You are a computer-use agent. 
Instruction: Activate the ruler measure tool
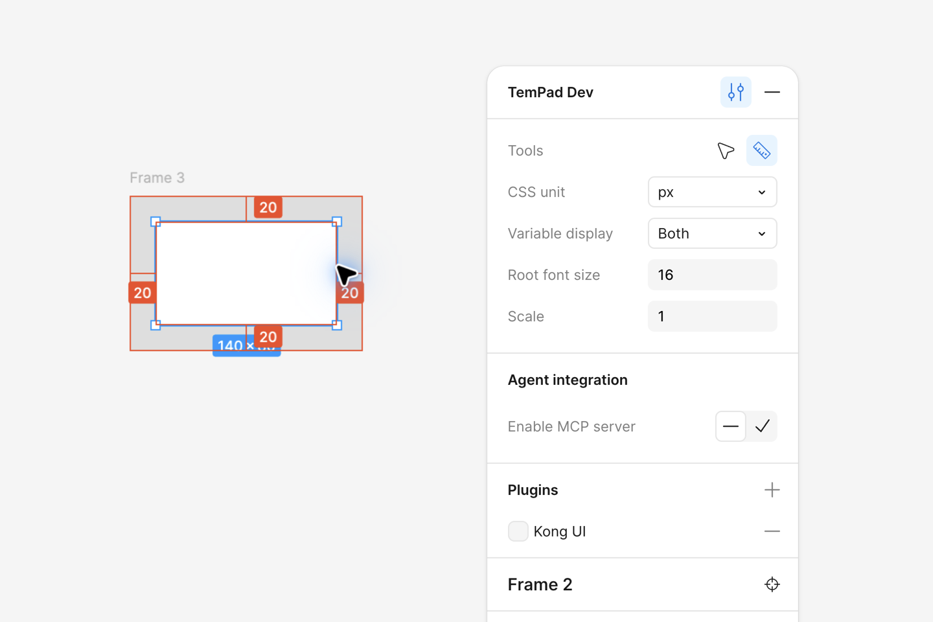click(x=761, y=150)
